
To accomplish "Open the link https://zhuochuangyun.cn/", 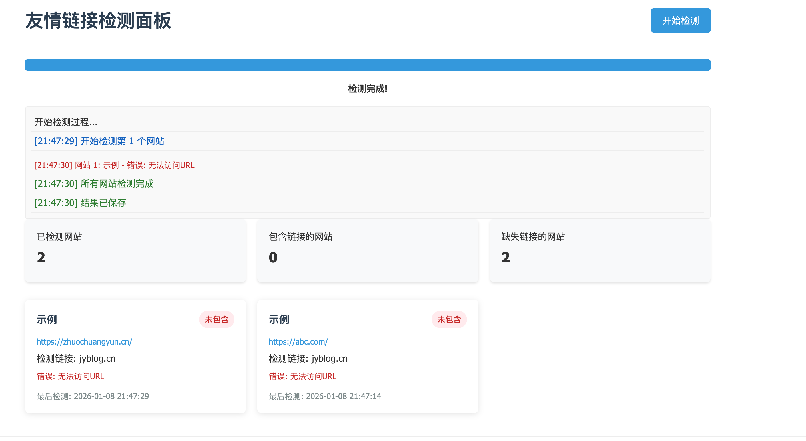I will tap(84, 342).
